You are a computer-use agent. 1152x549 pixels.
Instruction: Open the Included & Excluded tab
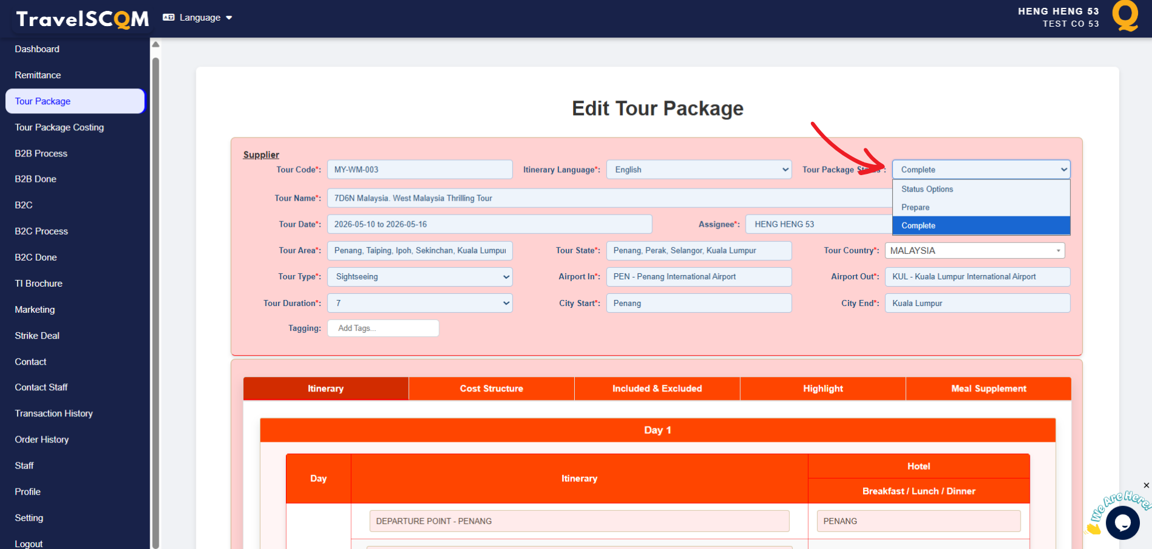pos(657,388)
